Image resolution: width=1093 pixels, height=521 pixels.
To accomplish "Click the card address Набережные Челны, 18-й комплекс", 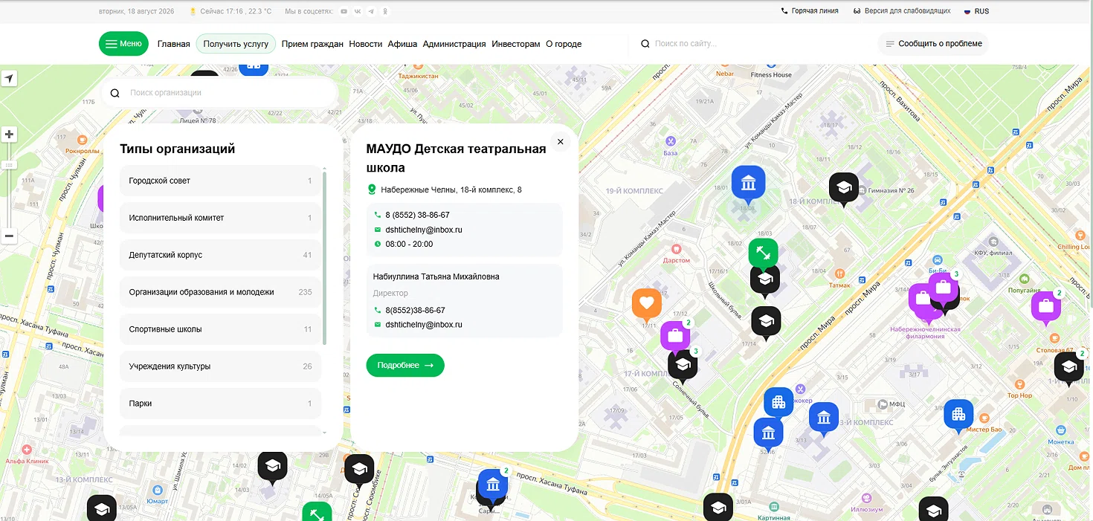I will point(451,190).
